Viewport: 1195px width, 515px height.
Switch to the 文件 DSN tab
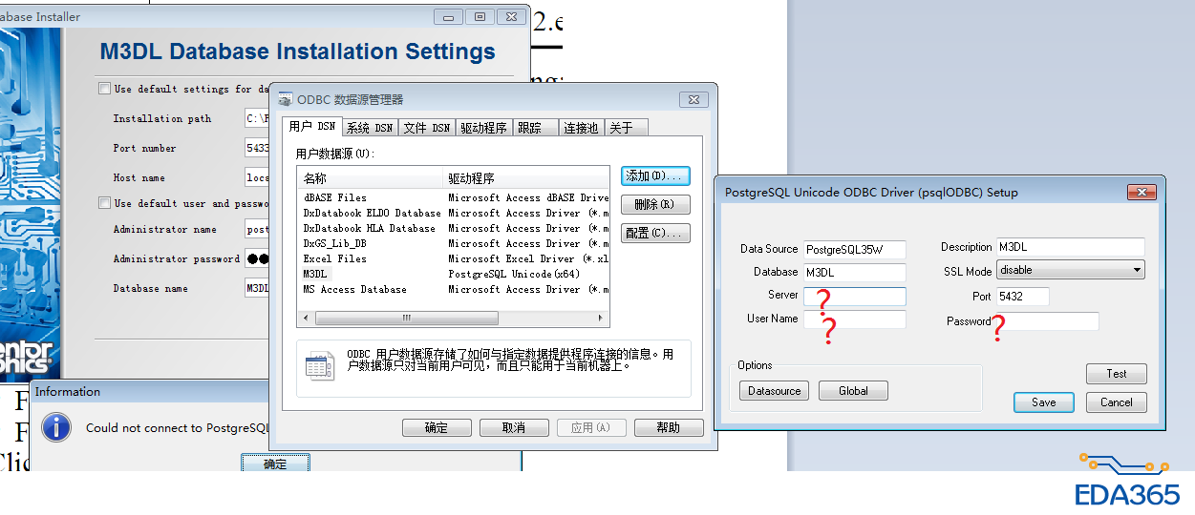click(426, 128)
